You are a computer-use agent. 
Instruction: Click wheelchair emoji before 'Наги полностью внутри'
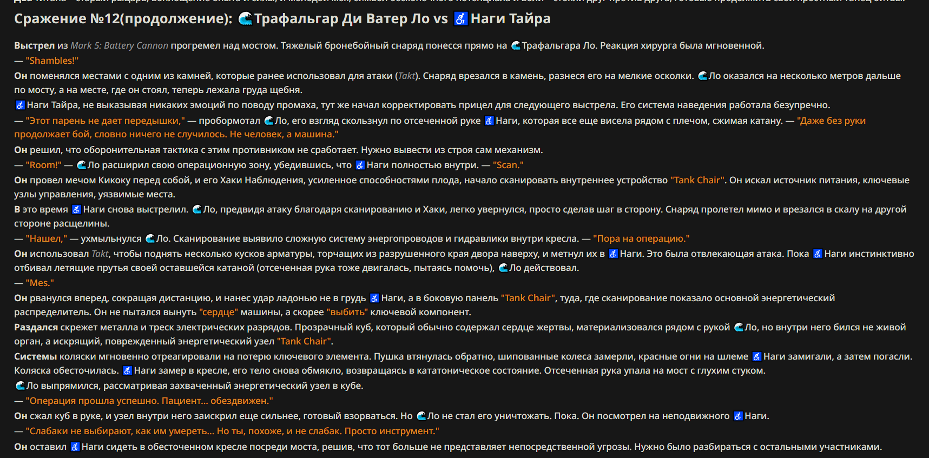[360, 165]
